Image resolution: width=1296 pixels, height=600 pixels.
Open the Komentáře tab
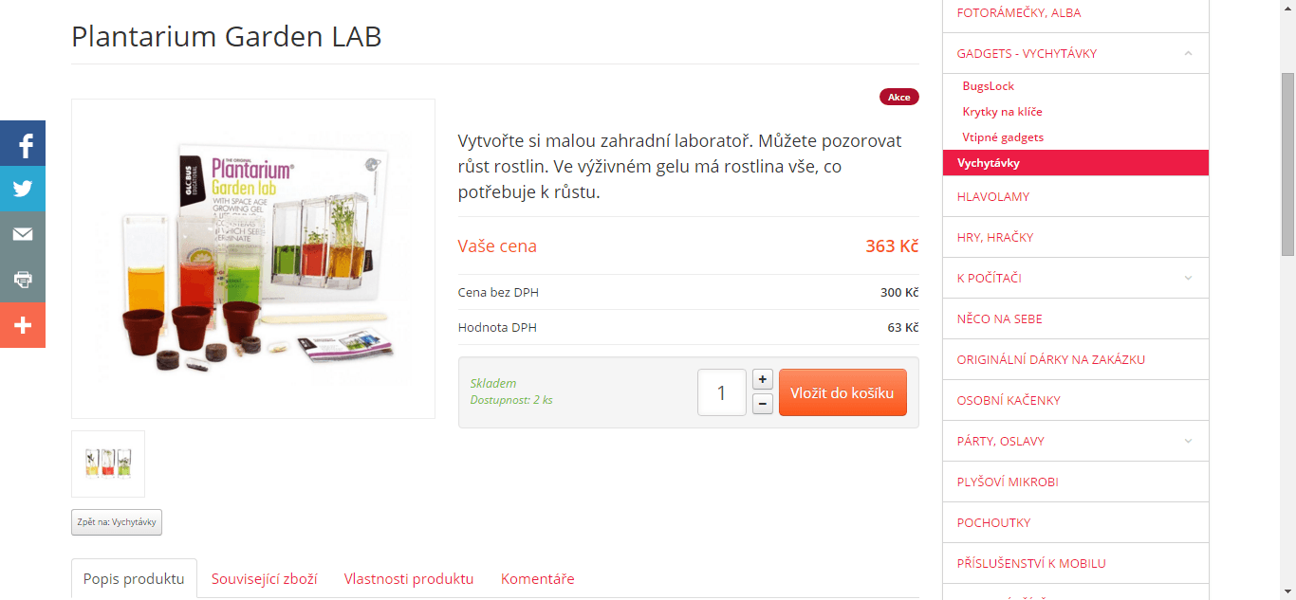coord(537,578)
